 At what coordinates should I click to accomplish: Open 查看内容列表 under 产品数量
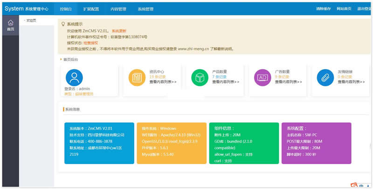[x=226, y=82]
